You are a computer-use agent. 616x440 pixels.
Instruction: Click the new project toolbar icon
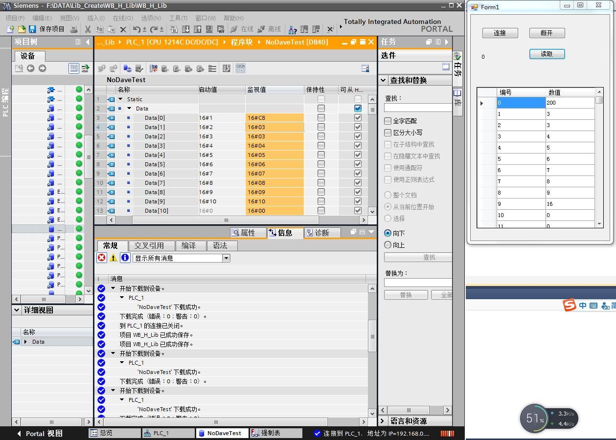point(10,29)
